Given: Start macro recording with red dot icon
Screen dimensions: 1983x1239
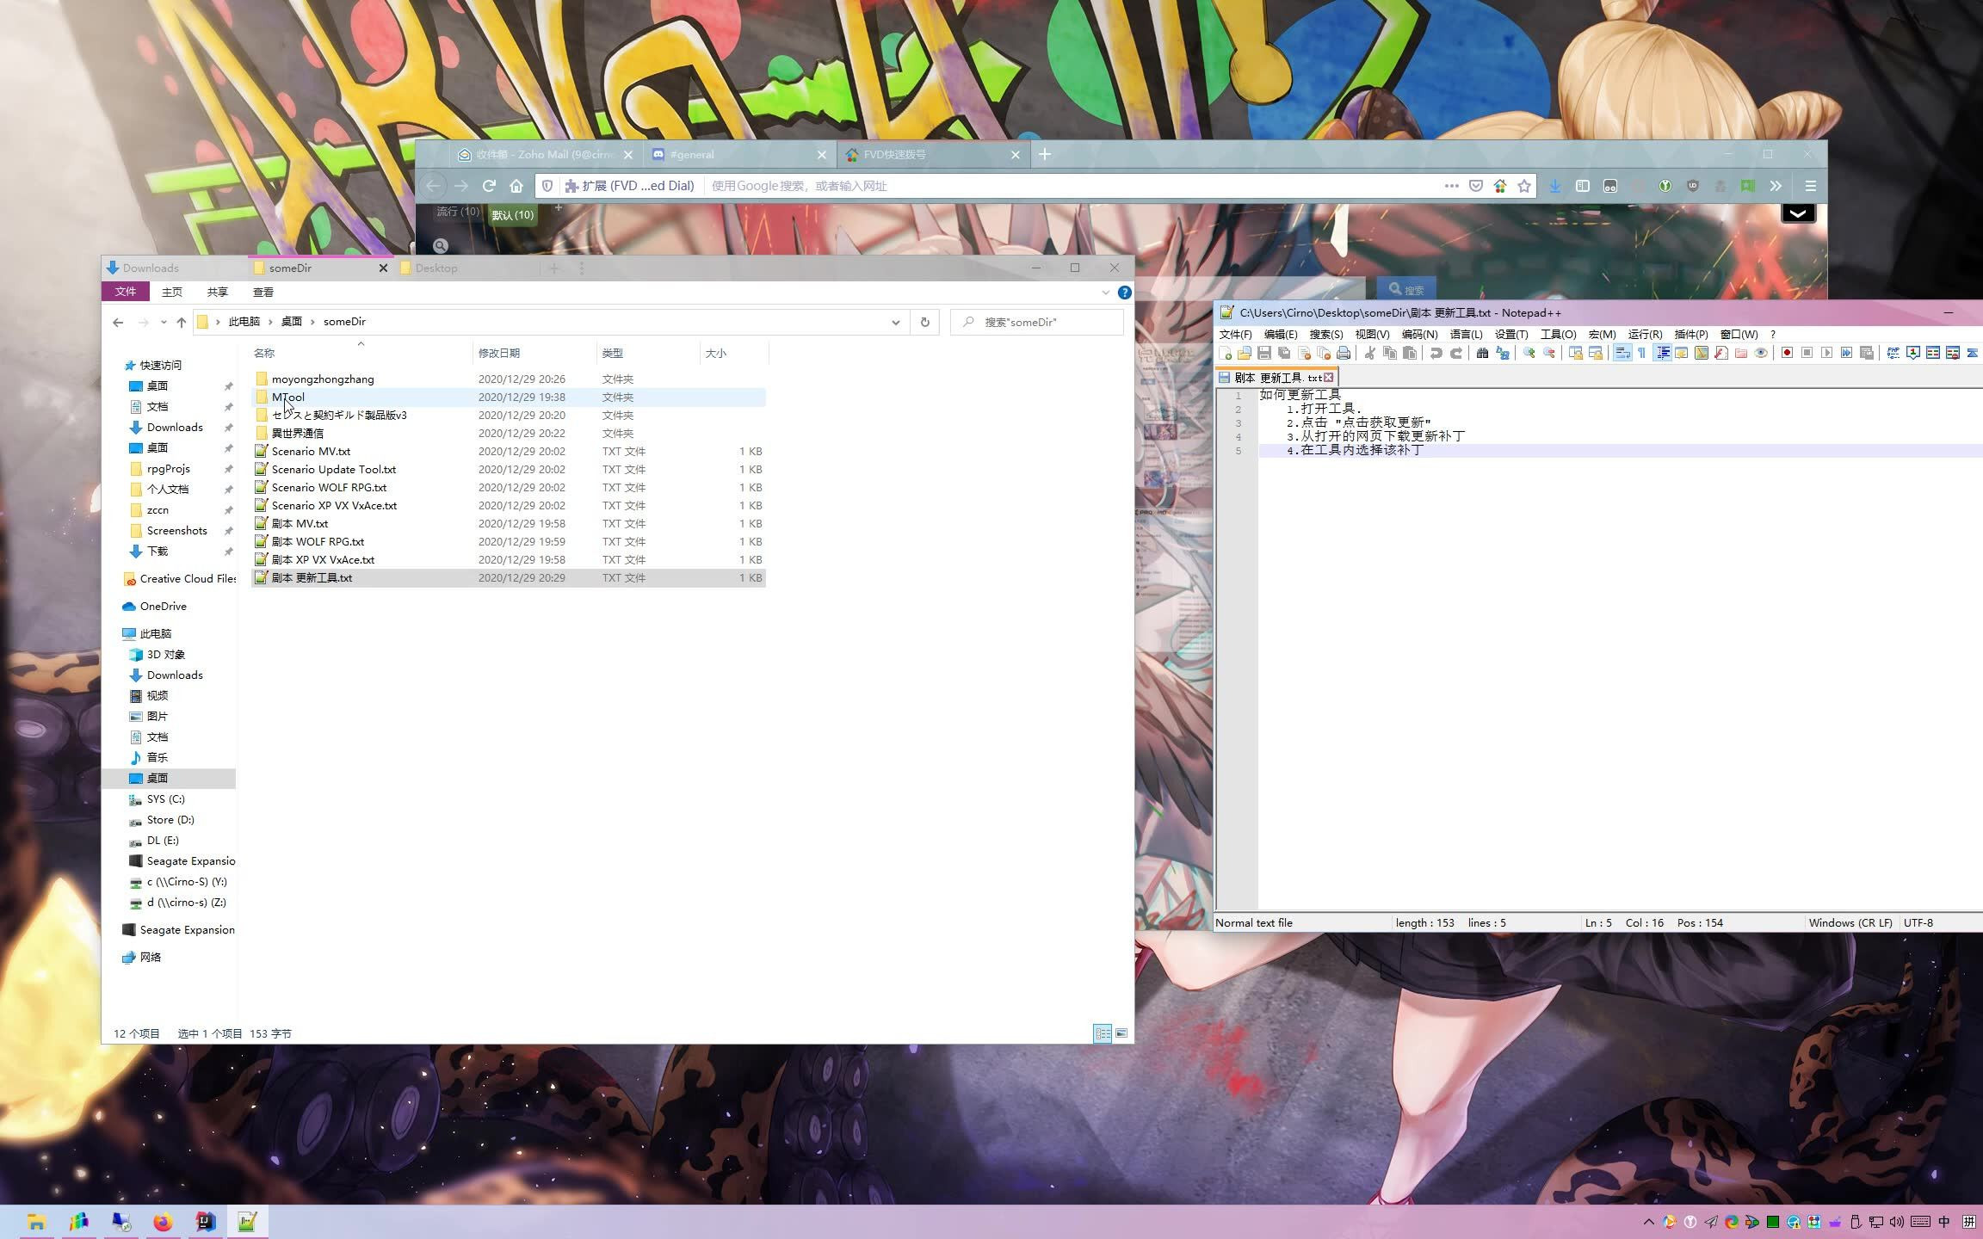Looking at the screenshot, I should pos(1787,353).
